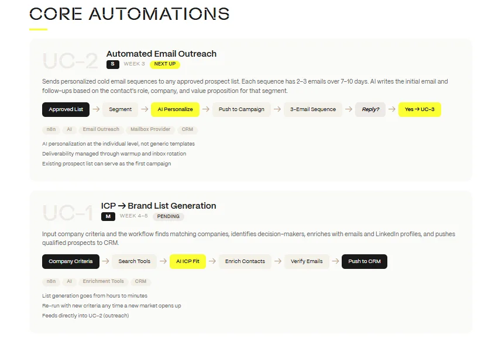
Task: Toggle the PENDING status badge
Action: [169, 216]
